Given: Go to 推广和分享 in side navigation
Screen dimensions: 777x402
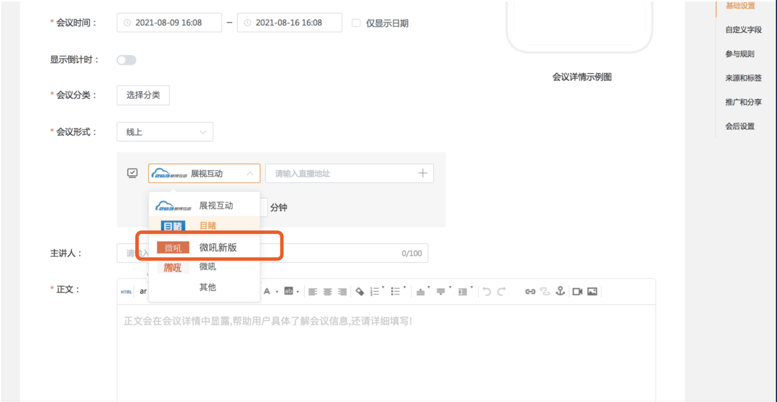Looking at the screenshot, I should tap(743, 102).
